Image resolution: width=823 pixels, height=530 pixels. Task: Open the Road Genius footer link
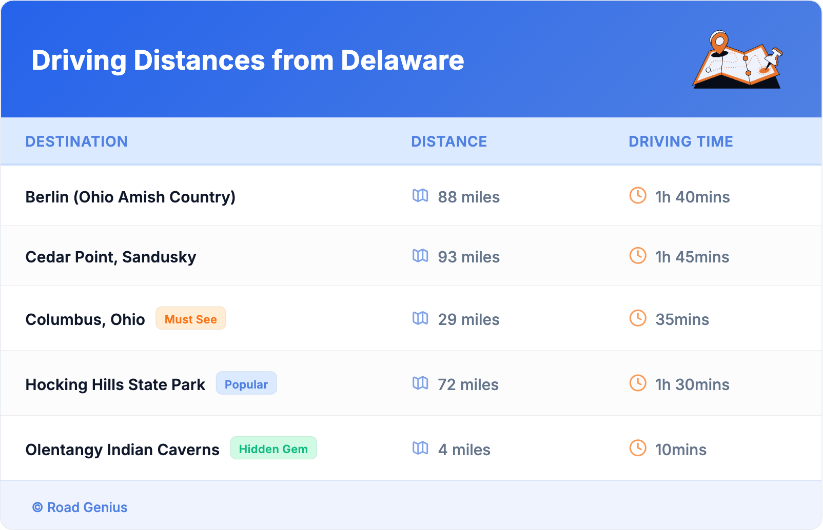[81, 507]
